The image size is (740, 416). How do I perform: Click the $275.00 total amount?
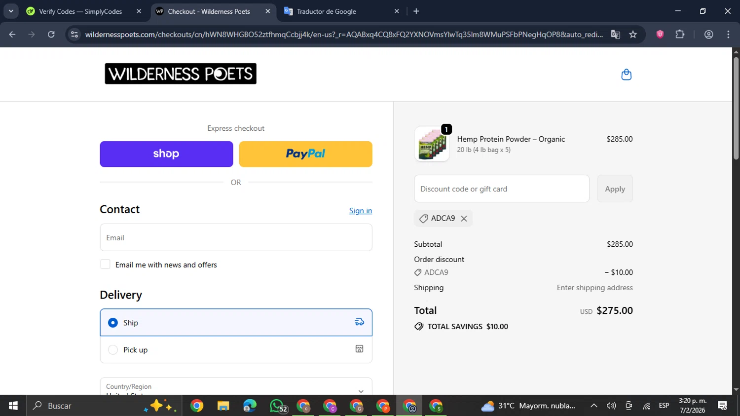(615, 311)
